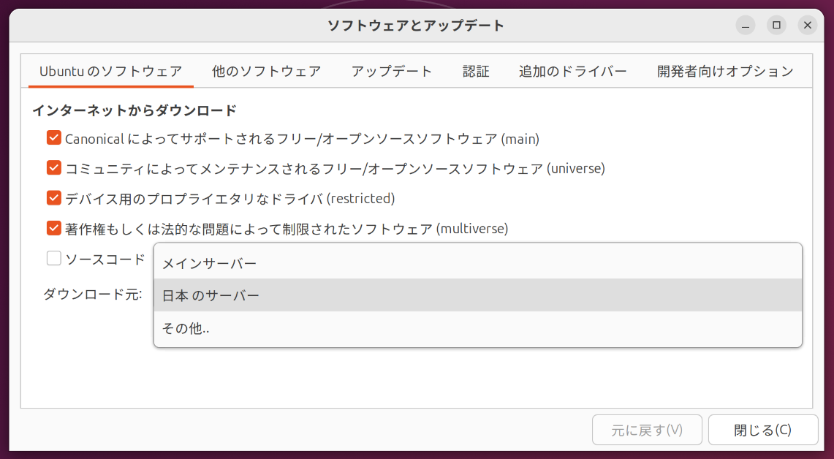Maximize the Software & Updates window
834x459 pixels.
tap(776, 26)
